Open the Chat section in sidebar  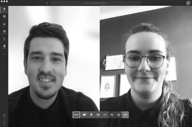pyautogui.click(x=4, y=17)
